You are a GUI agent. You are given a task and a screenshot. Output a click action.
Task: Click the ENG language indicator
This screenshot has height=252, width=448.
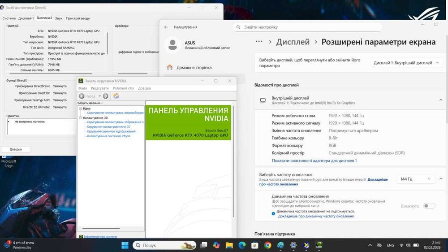(390, 245)
